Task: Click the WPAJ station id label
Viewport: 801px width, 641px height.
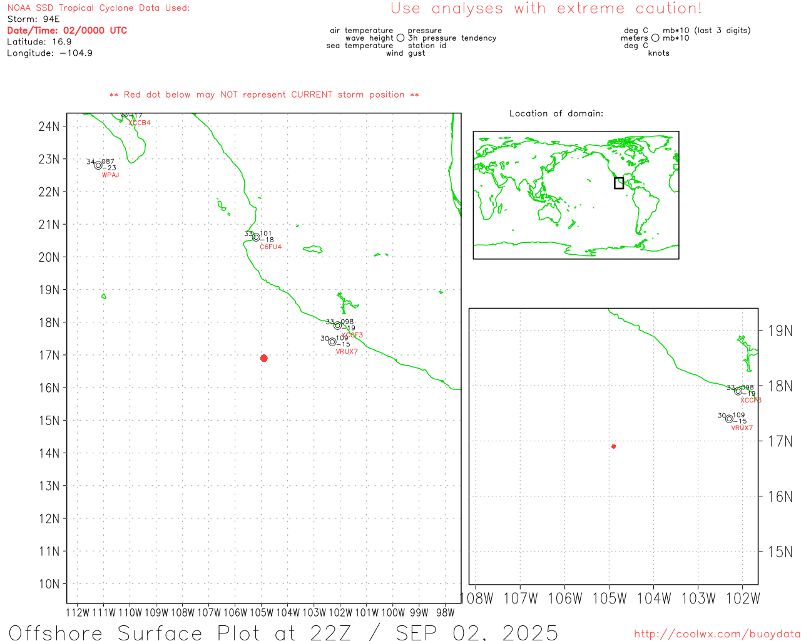Action: 110,175
